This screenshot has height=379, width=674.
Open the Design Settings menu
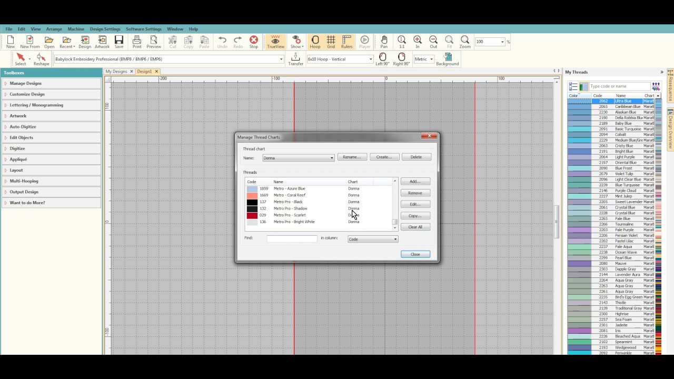click(105, 29)
